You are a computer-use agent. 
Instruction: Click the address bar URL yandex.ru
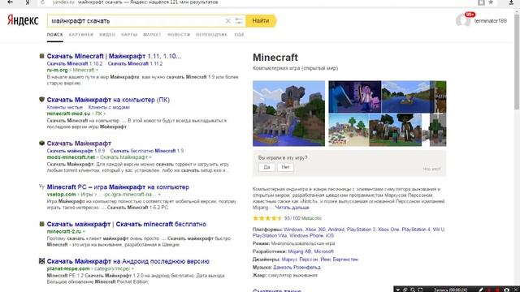[63, 2]
